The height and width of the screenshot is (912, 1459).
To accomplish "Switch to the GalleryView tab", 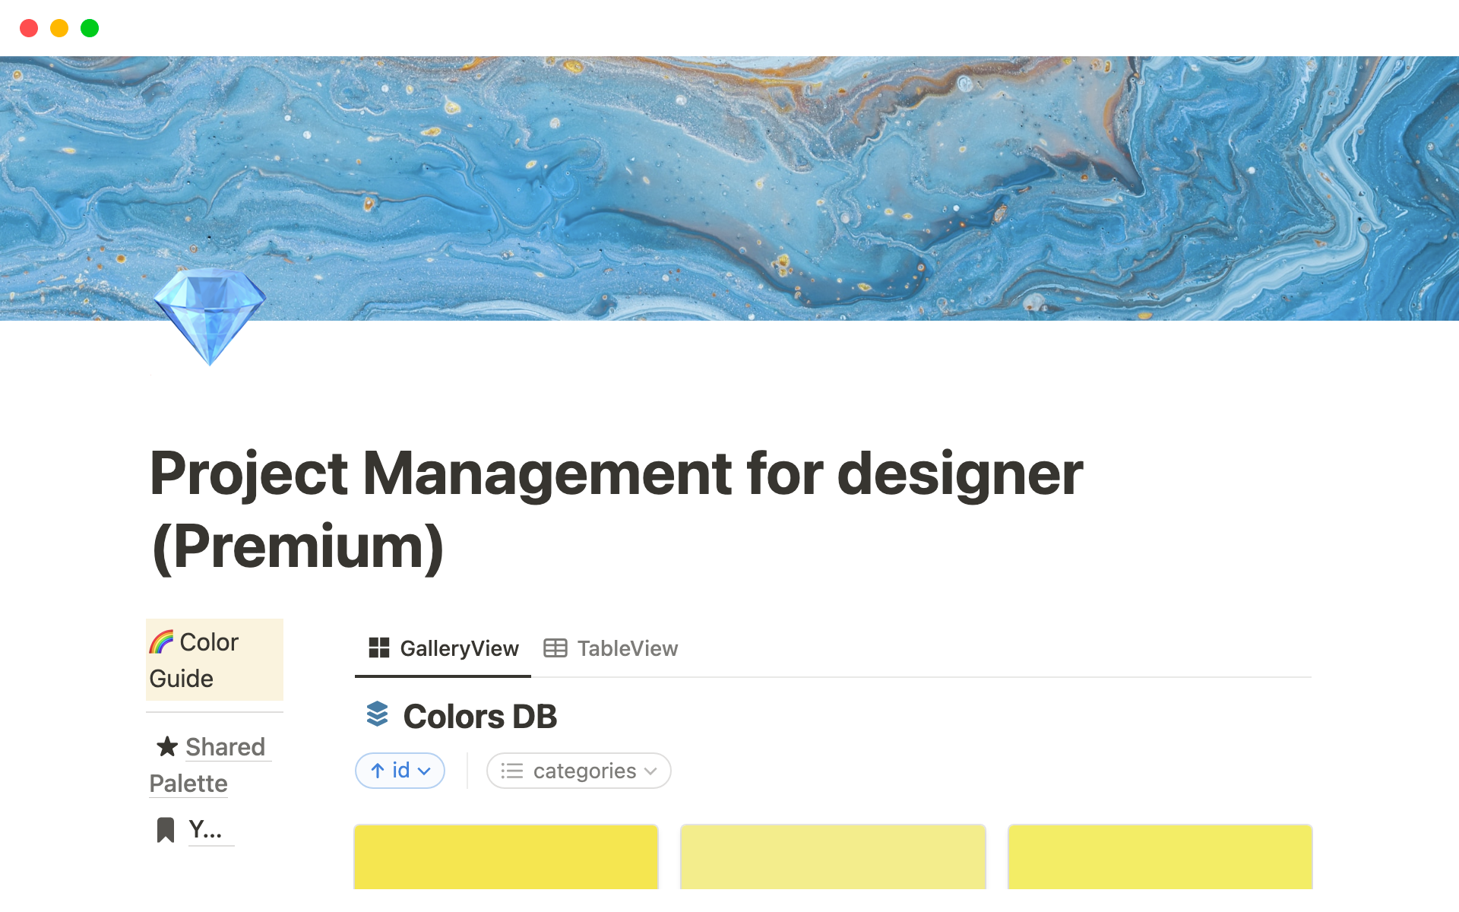I will click(x=459, y=648).
